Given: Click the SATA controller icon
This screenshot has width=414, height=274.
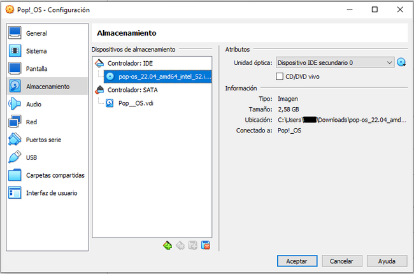Looking at the screenshot, I should tap(99, 90).
